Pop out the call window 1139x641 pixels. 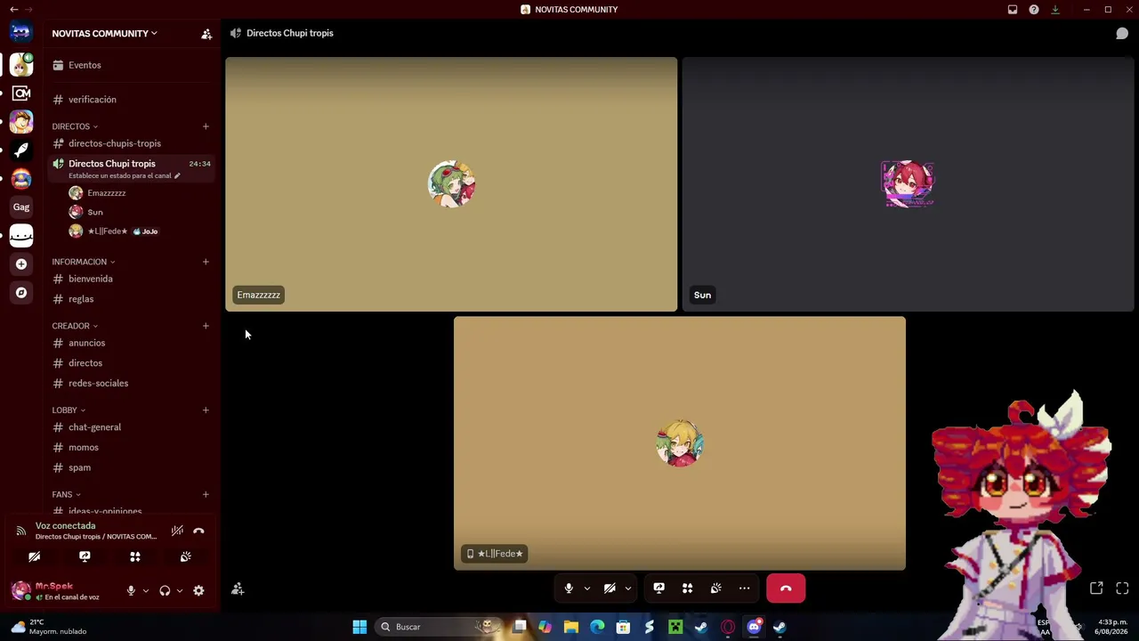1096,588
